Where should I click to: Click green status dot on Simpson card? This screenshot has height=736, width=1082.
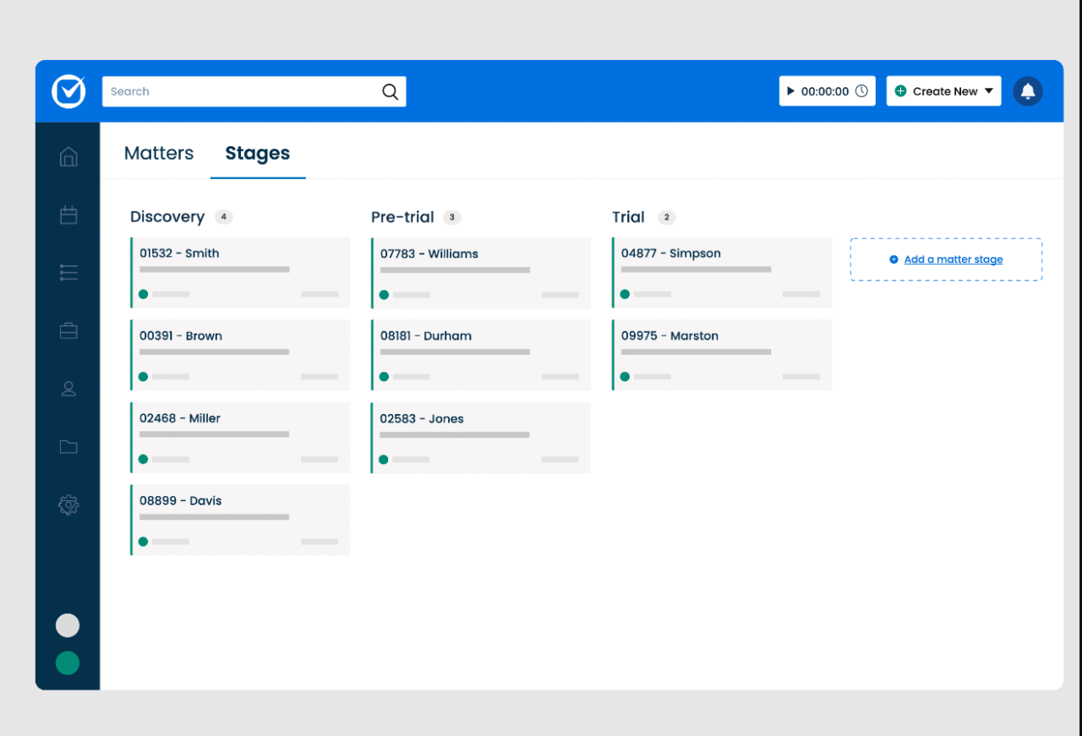tap(625, 294)
